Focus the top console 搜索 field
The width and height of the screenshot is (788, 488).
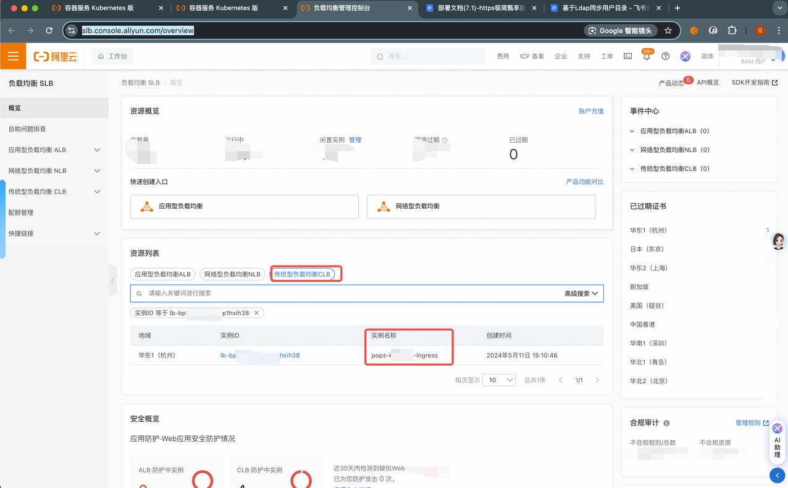coord(427,56)
